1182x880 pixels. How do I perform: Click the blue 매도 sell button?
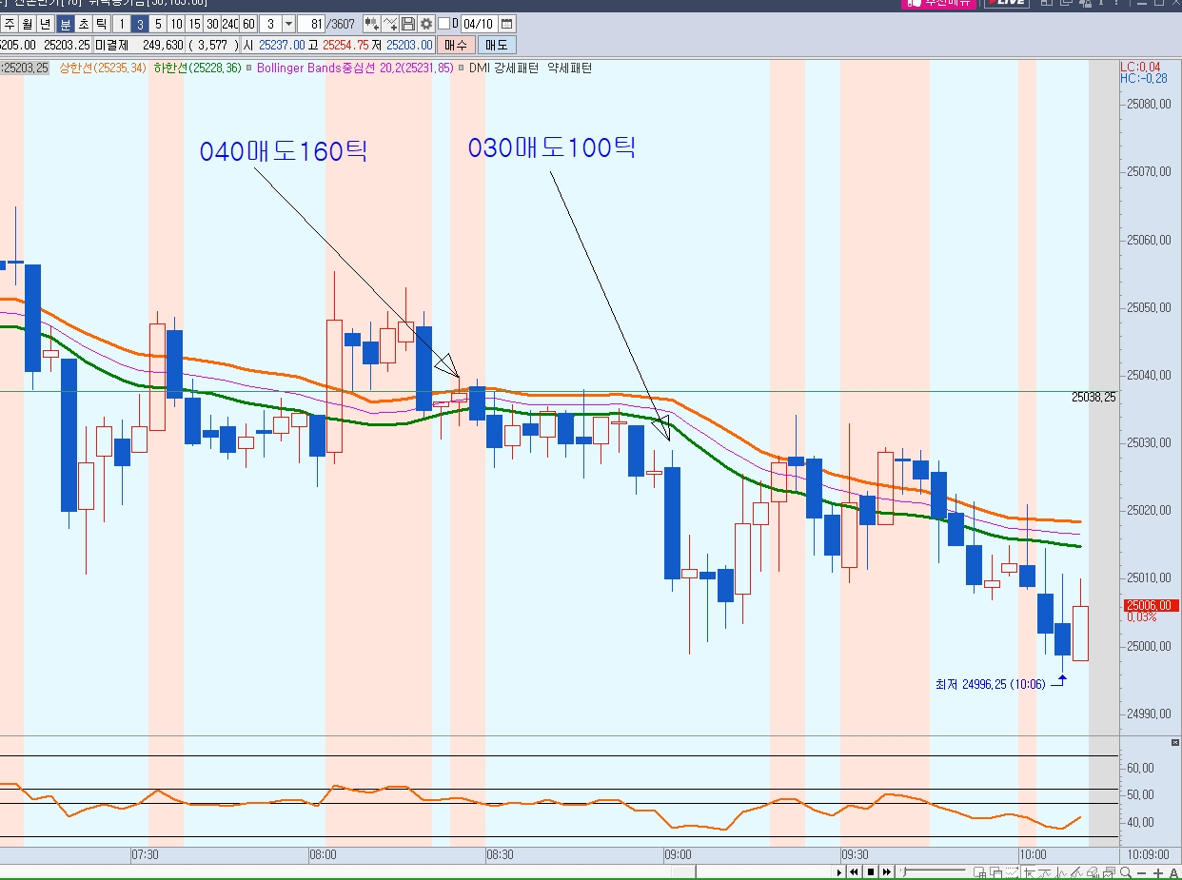click(496, 45)
